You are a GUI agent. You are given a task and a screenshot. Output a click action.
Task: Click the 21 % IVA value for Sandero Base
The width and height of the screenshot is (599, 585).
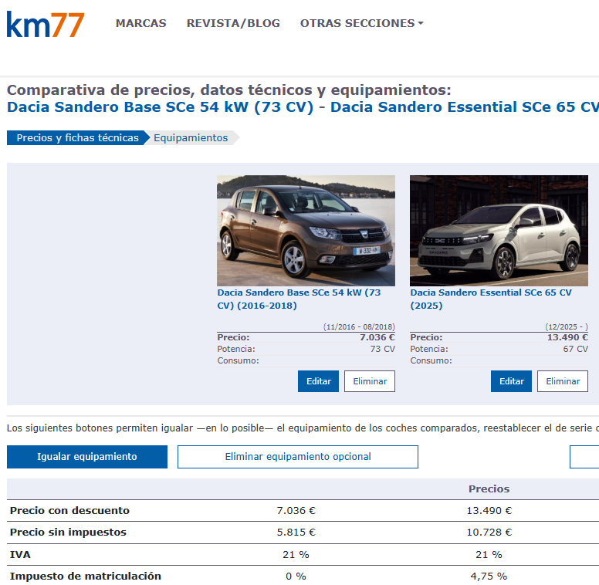pyautogui.click(x=296, y=554)
